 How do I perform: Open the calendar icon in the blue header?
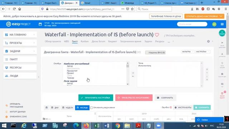[x=40, y=24]
